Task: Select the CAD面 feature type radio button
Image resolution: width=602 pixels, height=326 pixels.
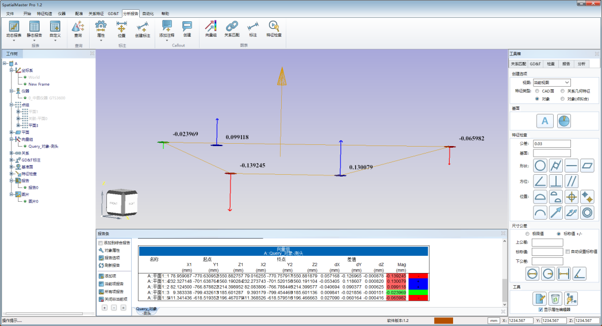Action: tap(537, 91)
